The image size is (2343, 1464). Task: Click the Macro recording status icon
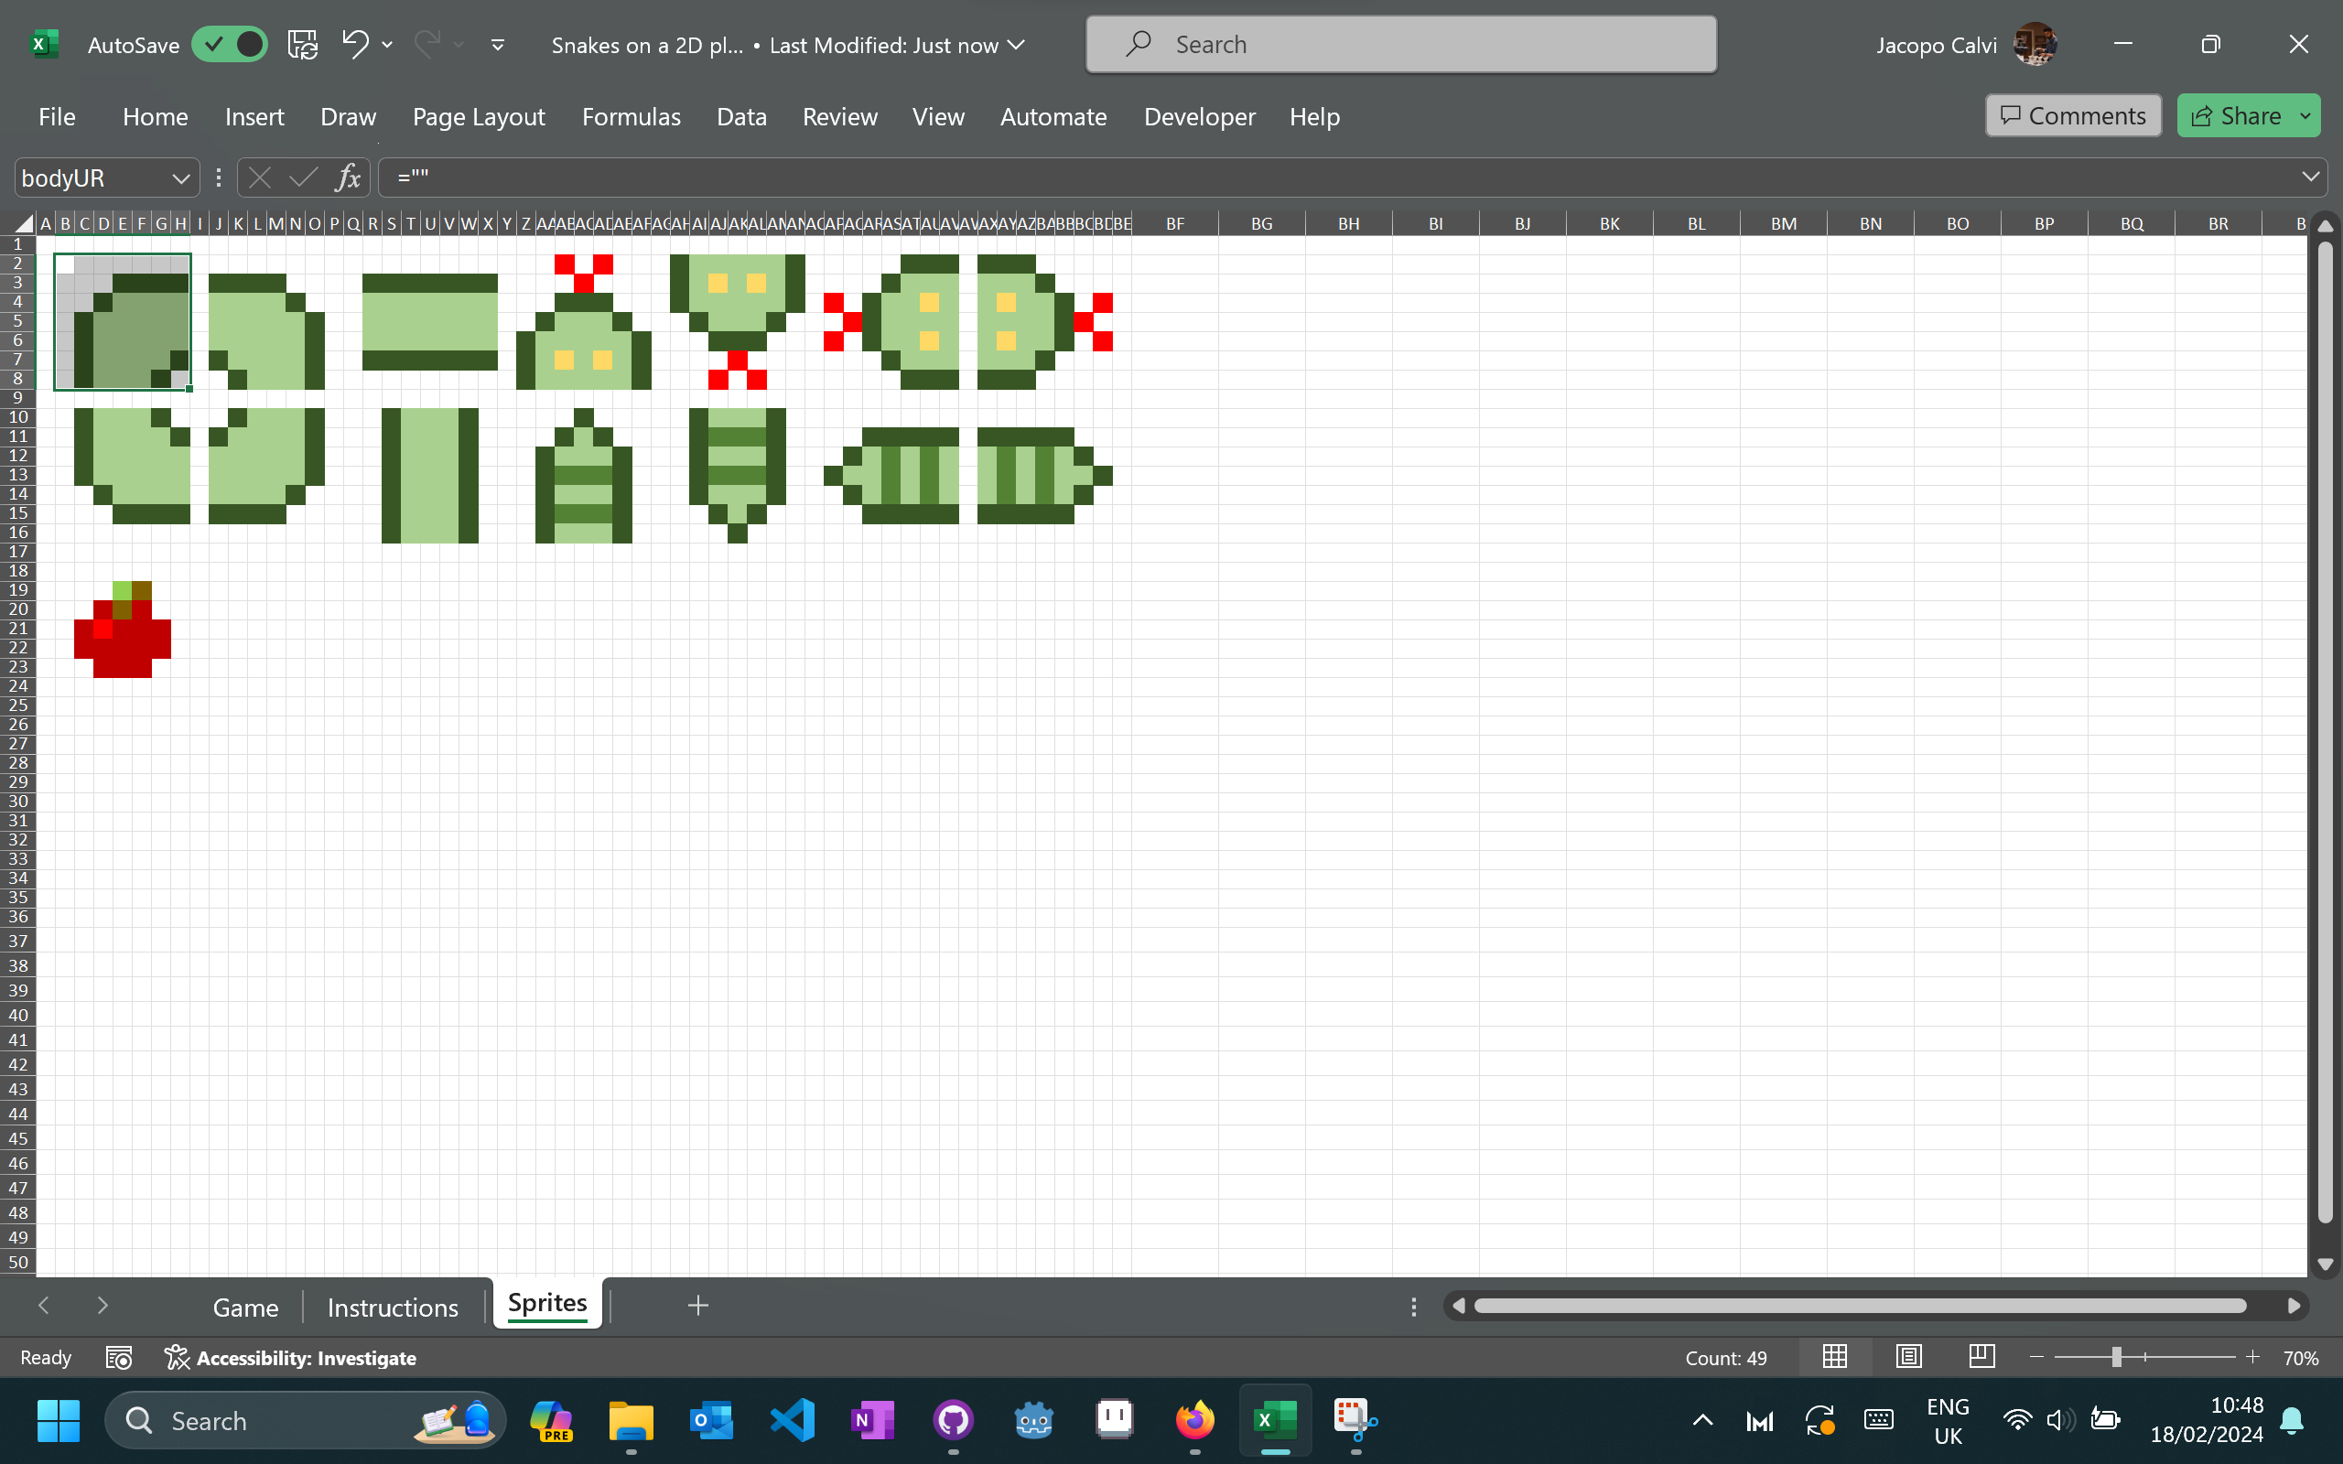point(118,1358)
